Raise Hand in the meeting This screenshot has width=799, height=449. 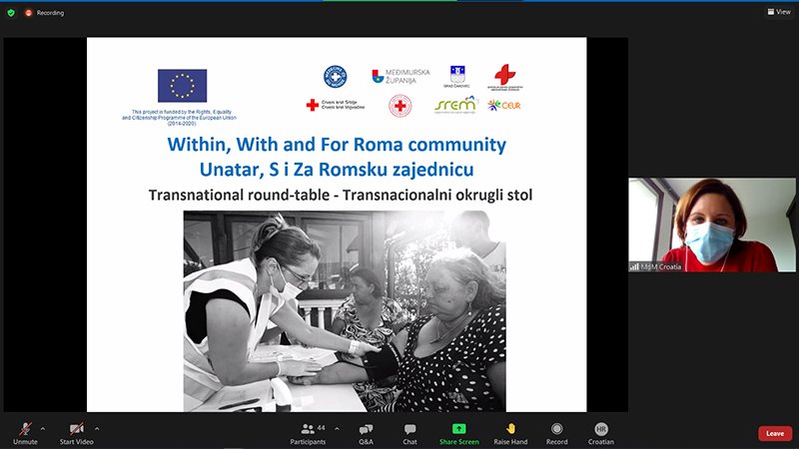click(x=510, y=434)
